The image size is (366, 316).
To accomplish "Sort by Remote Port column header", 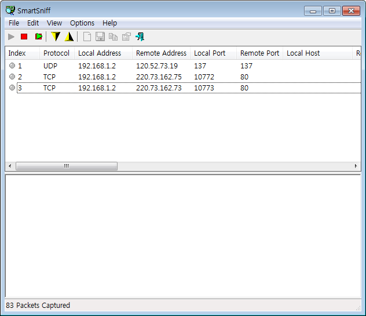I will coord(260,53).
